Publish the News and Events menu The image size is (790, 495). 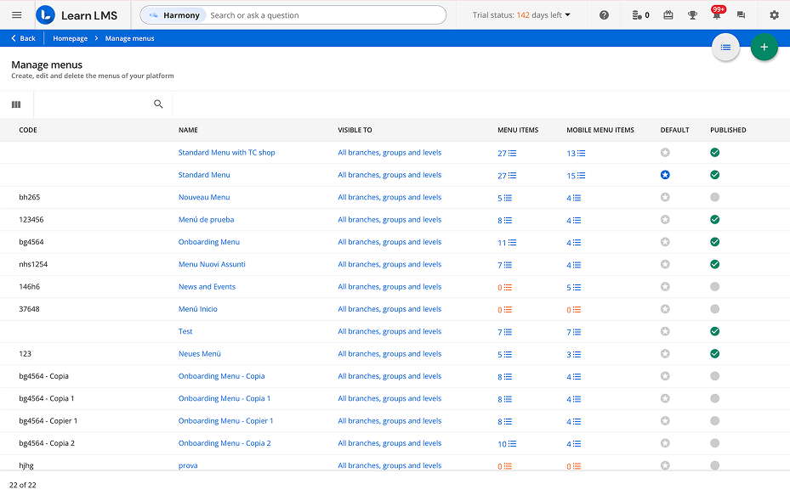715,287
